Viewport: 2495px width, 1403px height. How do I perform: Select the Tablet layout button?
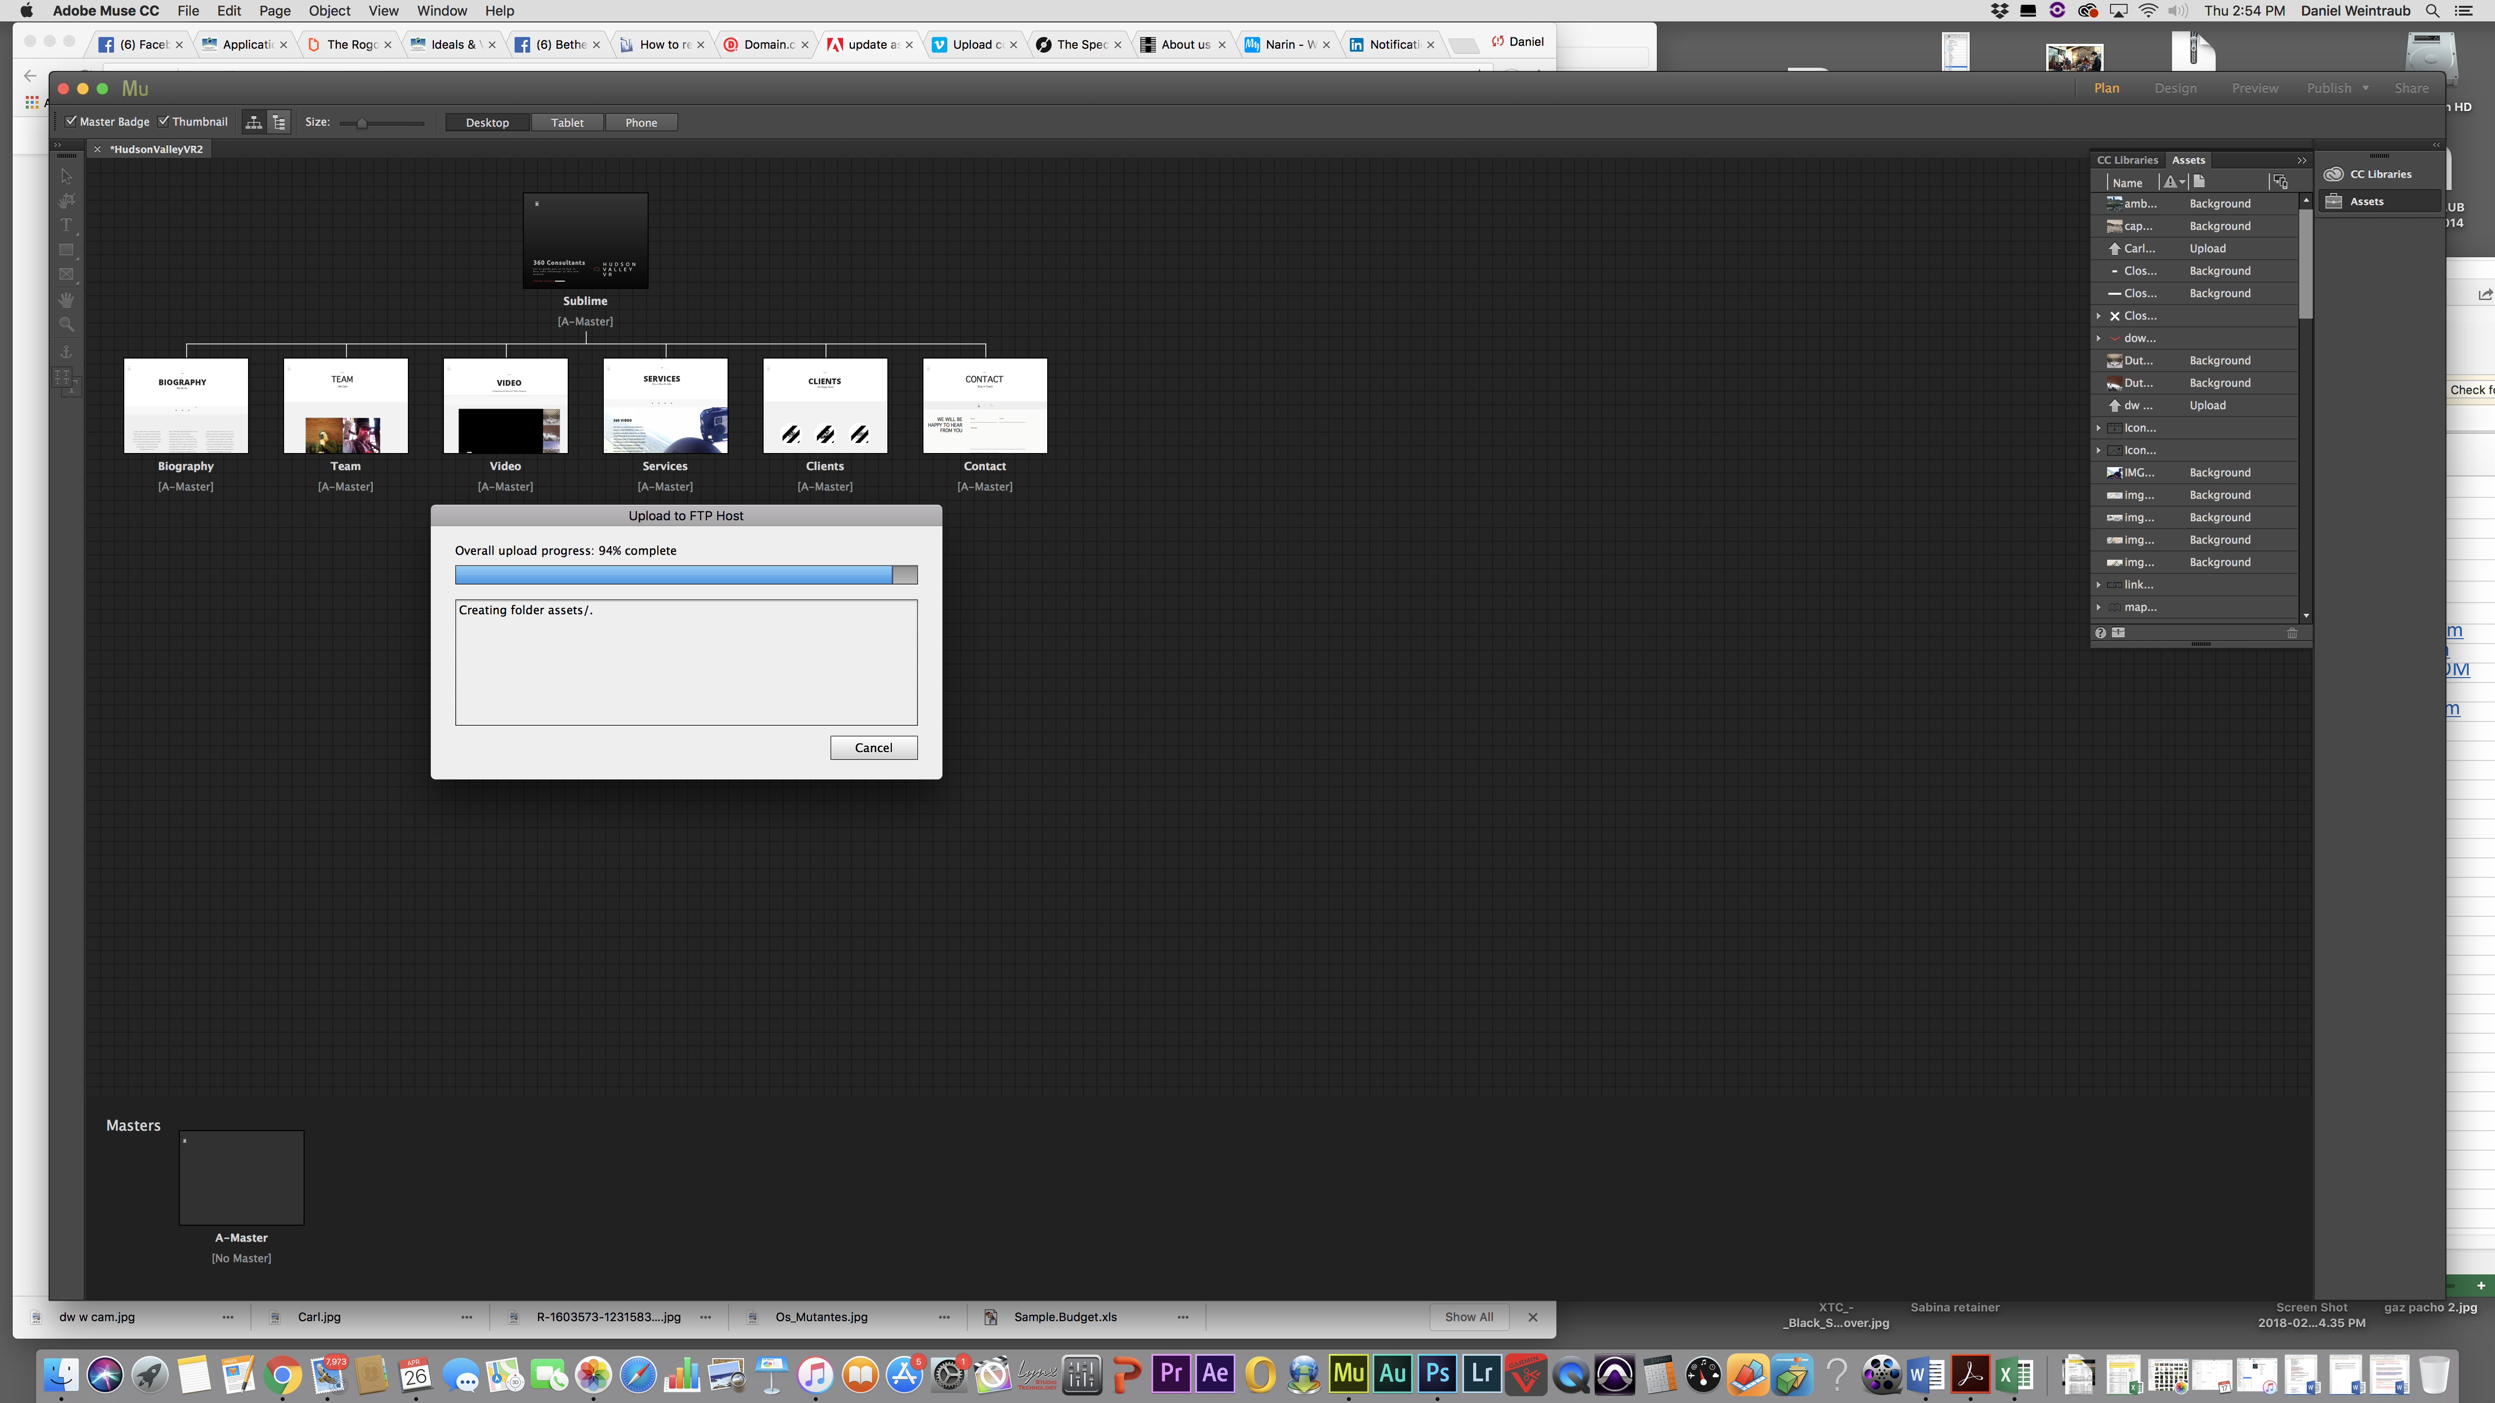568,123
